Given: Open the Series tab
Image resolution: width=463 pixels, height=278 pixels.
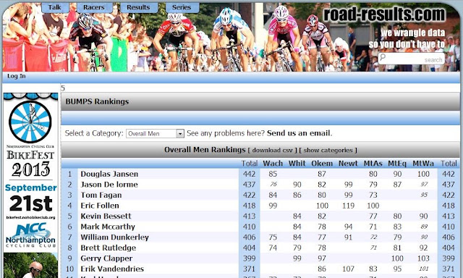Looking at the screenshot, I should [182, 8].
